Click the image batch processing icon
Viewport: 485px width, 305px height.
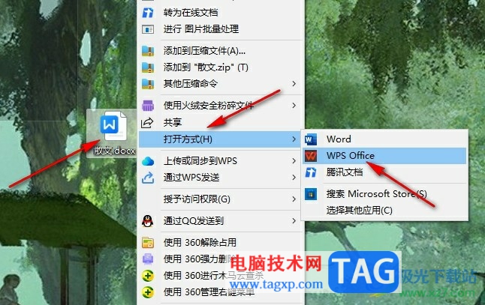[x=148, y=29]
